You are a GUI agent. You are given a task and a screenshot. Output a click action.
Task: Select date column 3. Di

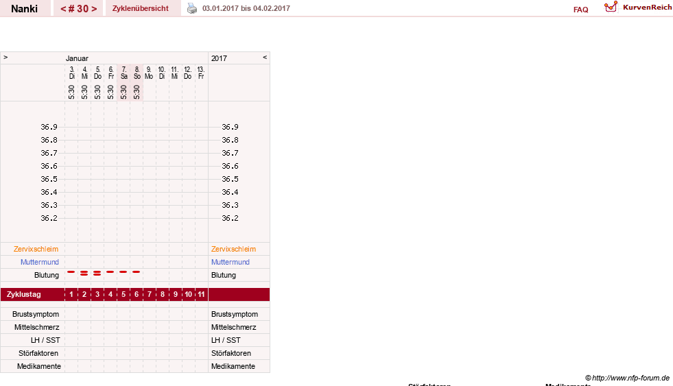(71, 73)
